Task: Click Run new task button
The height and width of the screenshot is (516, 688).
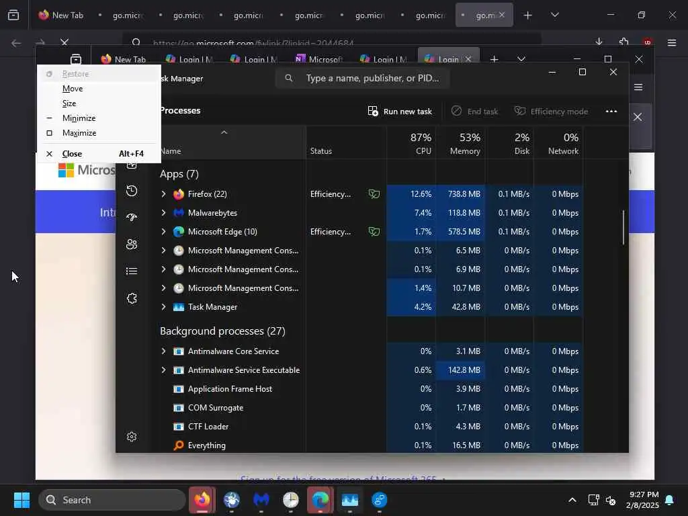Action: 400,112
